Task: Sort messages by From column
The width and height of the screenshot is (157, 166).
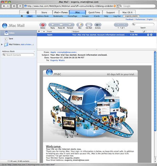Action: pos(59,31)
